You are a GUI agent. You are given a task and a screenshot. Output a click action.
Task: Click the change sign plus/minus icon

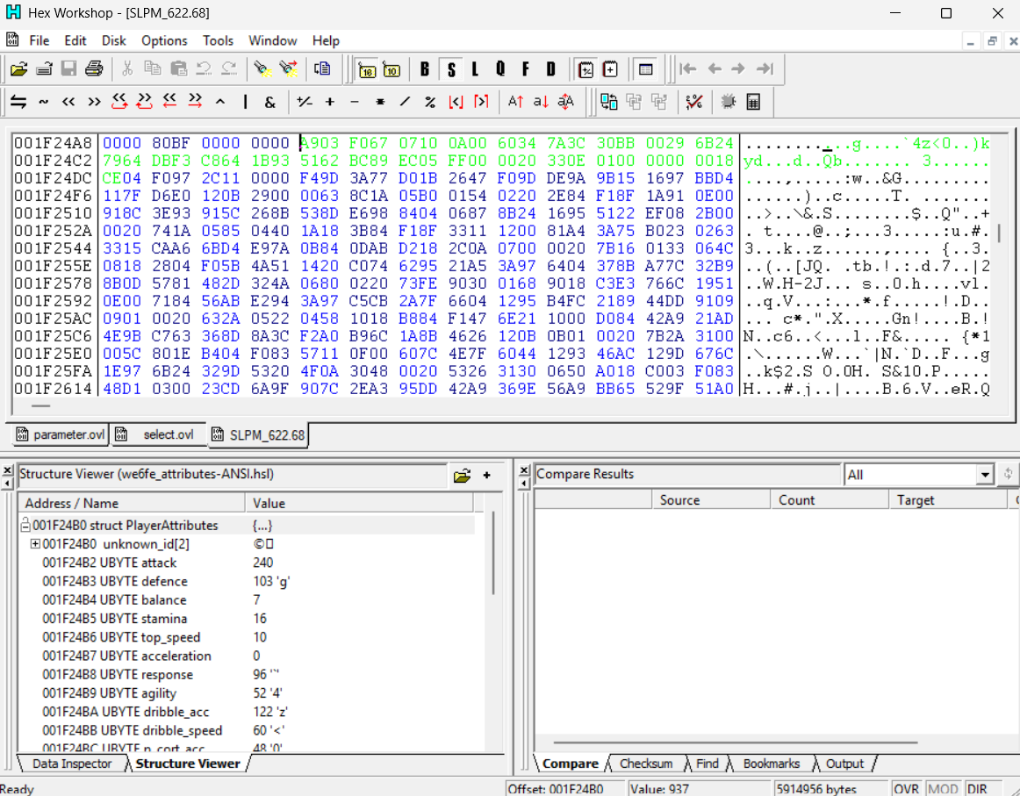click(305, 102)
